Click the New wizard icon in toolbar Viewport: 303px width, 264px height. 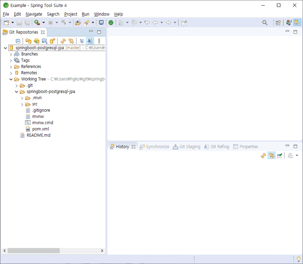[x=6, y=23]
